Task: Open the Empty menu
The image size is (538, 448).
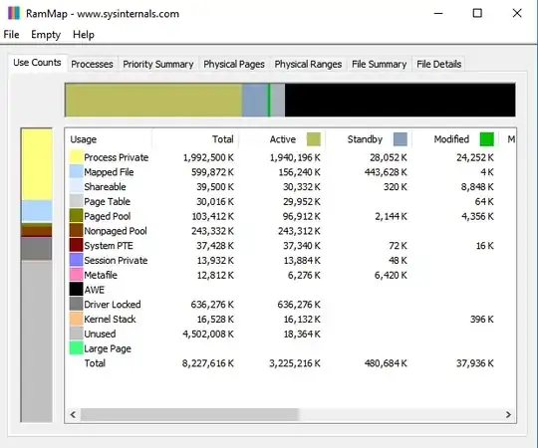Action: click(x=46, y=35)
